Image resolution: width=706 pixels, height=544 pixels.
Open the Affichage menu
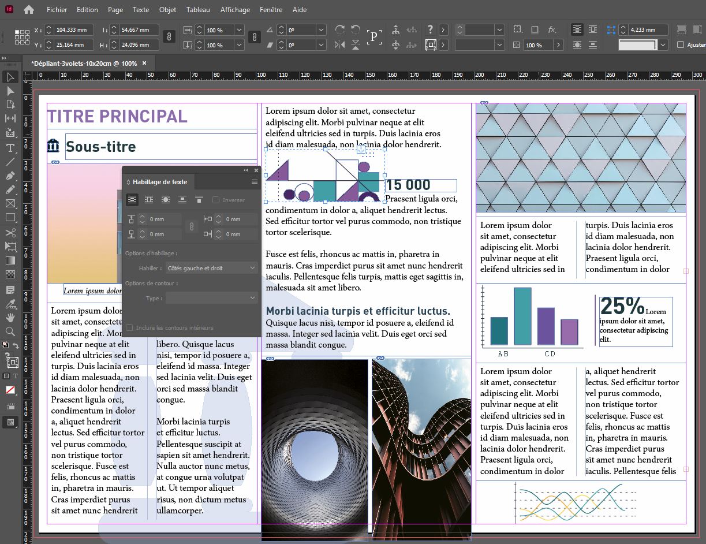[236, 10]
